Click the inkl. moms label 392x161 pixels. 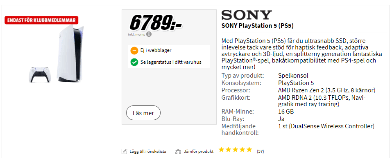point(136,34)
